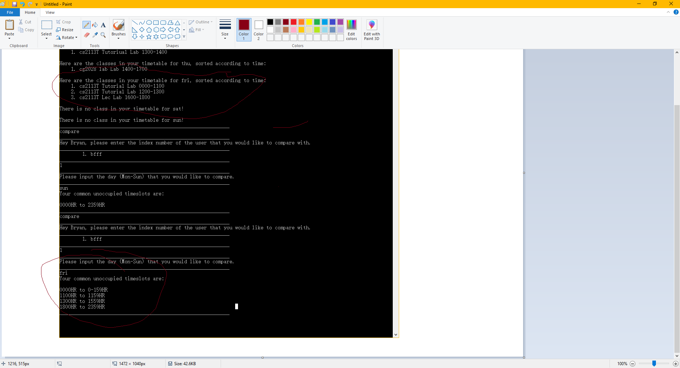Open the Rotate dropdown
This screenshot has width=680, height=368.
point(67,38)
